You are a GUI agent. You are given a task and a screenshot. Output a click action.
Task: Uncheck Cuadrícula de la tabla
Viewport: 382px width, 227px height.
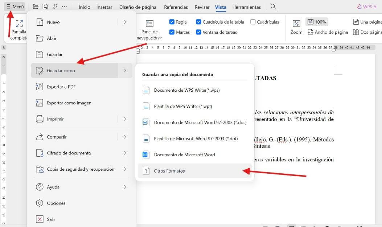click(x=199, y=22)
